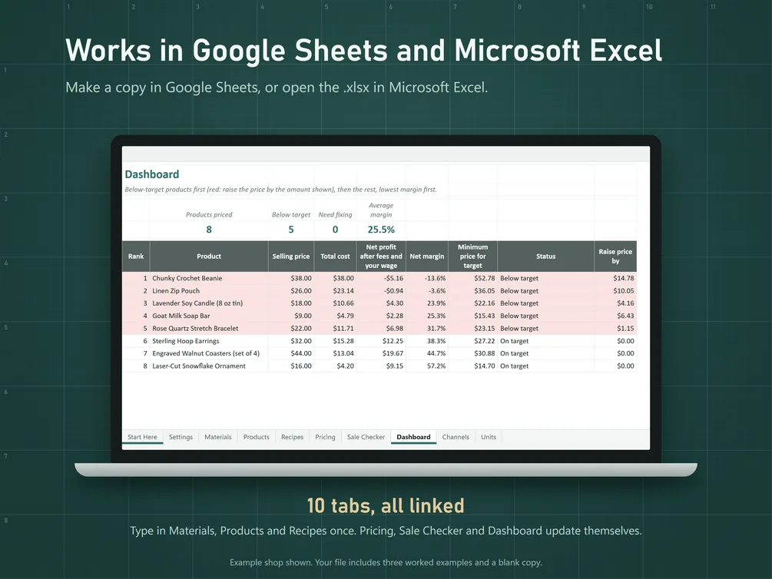Select the $14.70 minimum price cell
Screen dimensions: 772x579
(x=472, y=366)
